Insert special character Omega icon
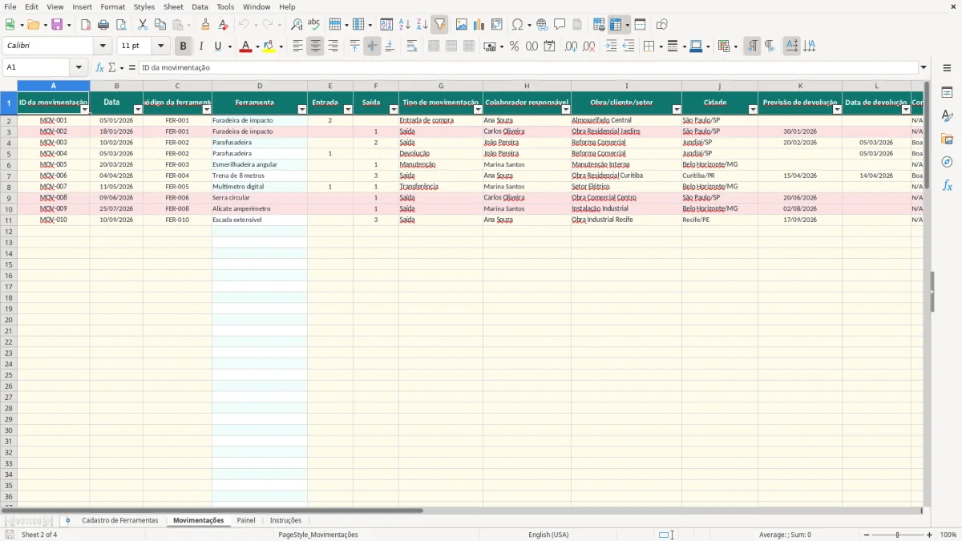This screenshot has height=541, width=962. point(517,25)
